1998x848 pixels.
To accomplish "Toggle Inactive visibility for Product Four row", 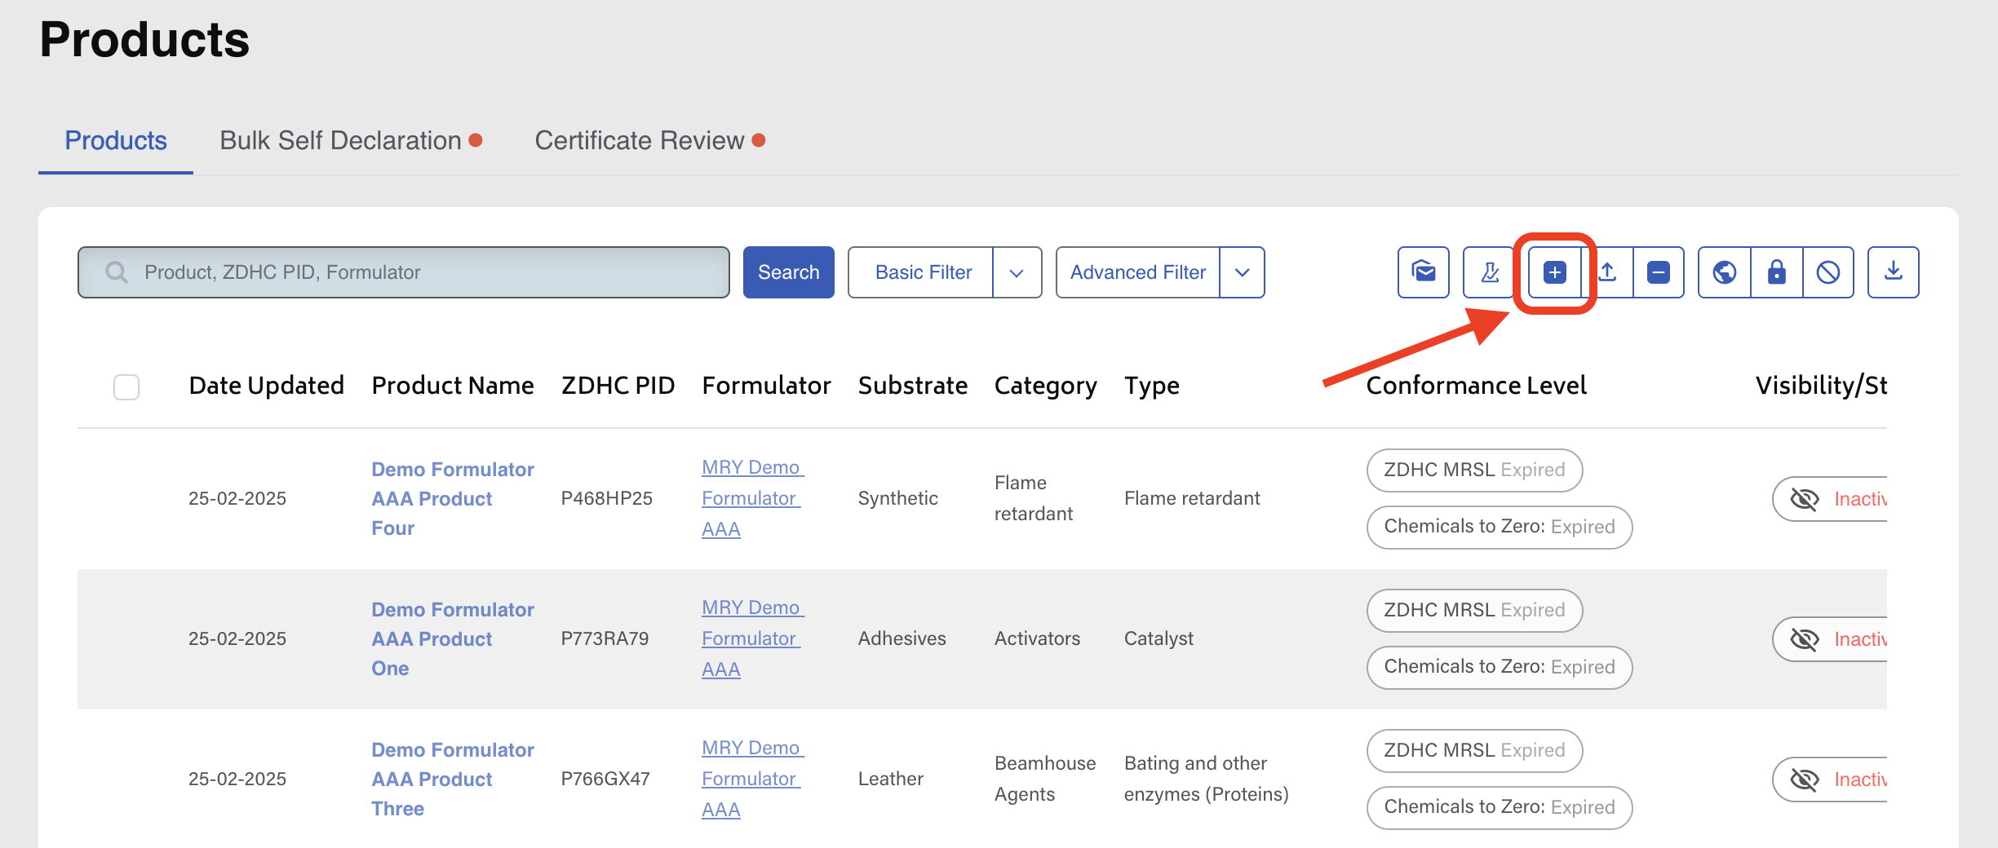I will [1830, 499].
